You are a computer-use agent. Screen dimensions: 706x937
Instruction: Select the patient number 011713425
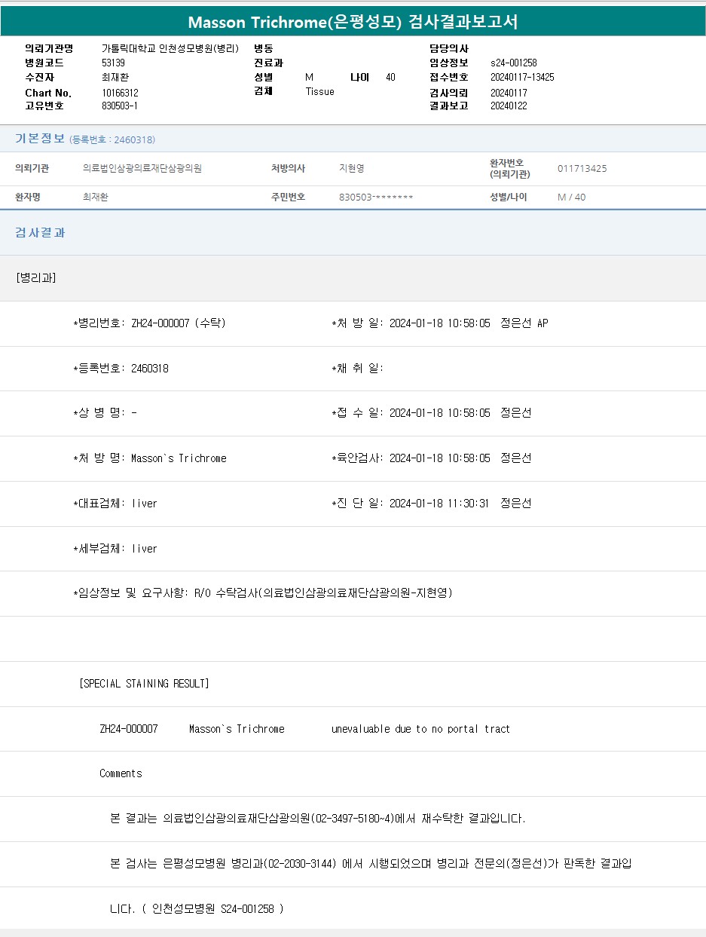[x=582, y=168]
